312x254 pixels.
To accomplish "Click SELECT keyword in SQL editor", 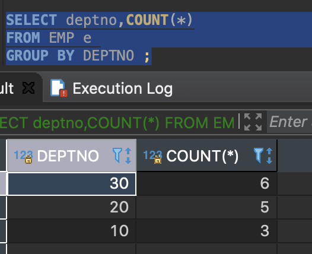I will [31, 20].
